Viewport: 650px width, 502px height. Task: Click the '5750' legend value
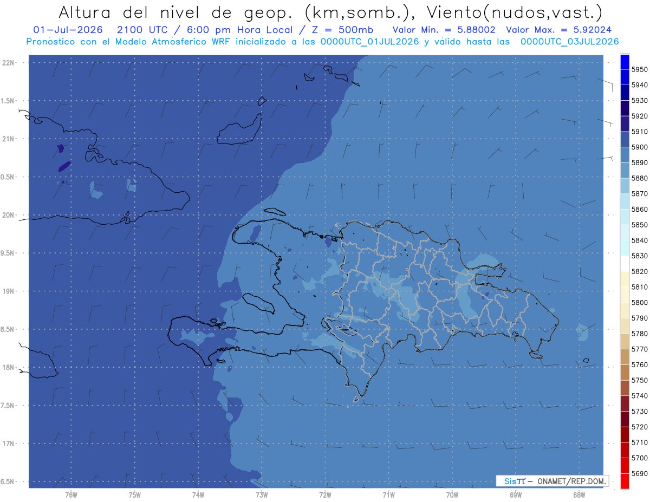click(x=640, y=380)
